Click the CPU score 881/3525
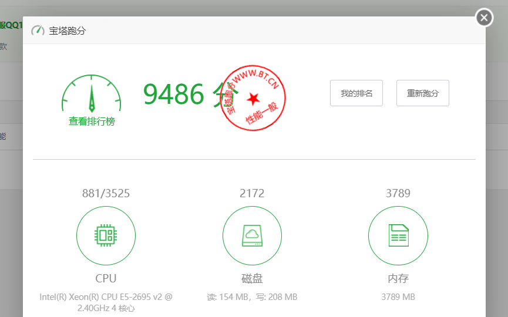508x317 pixels. 106,194
